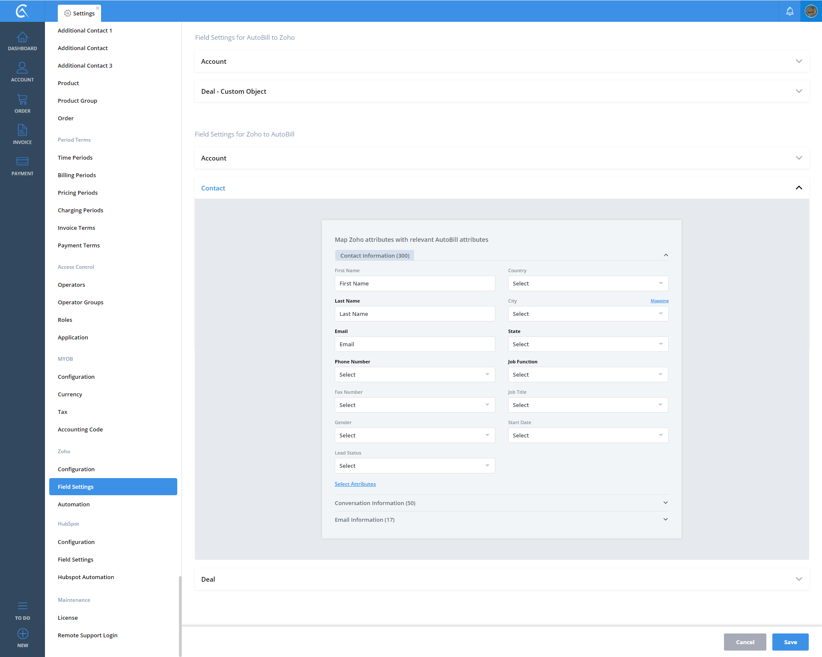Open the To Do list icon
822x657 pixels.
coord(22,606)
